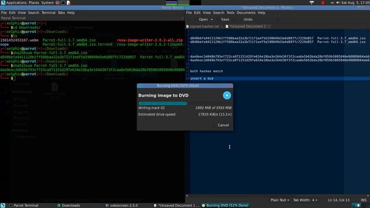Open terminal window's Help menu
Screen dimensions: 370x208
(71, 13)
